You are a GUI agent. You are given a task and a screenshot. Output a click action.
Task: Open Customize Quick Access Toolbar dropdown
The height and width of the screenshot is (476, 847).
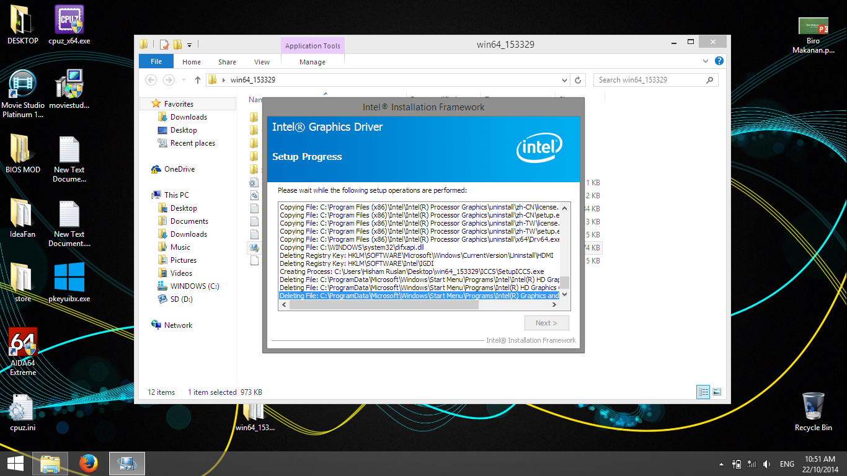coord(189,45)
